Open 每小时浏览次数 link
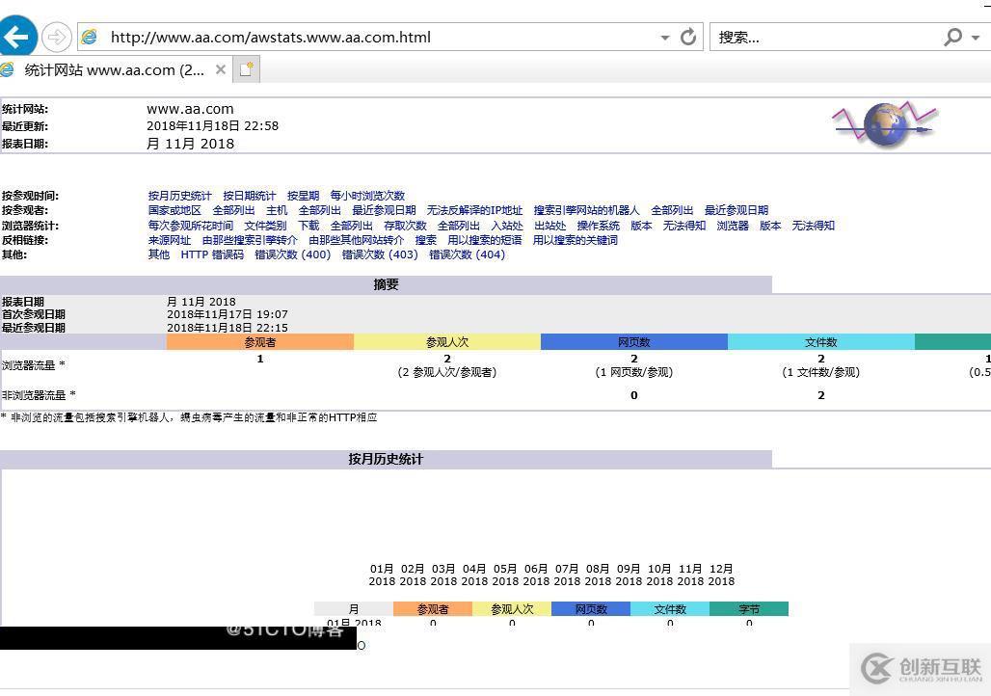This screenshot has height=696, width=991. (x=367, y=196)
